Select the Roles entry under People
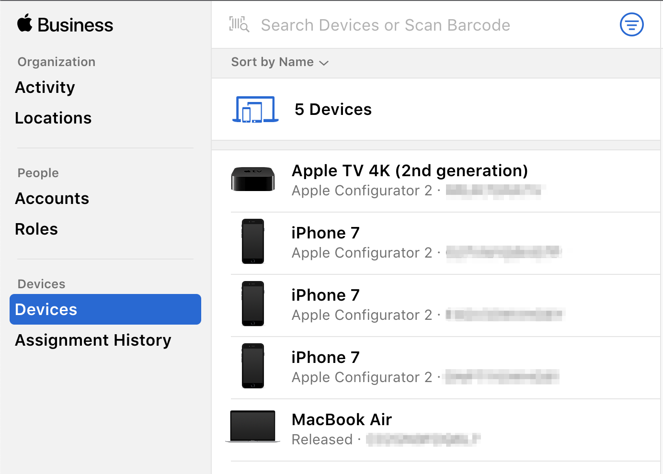This screenshot has width=663, height=474. 36,229
